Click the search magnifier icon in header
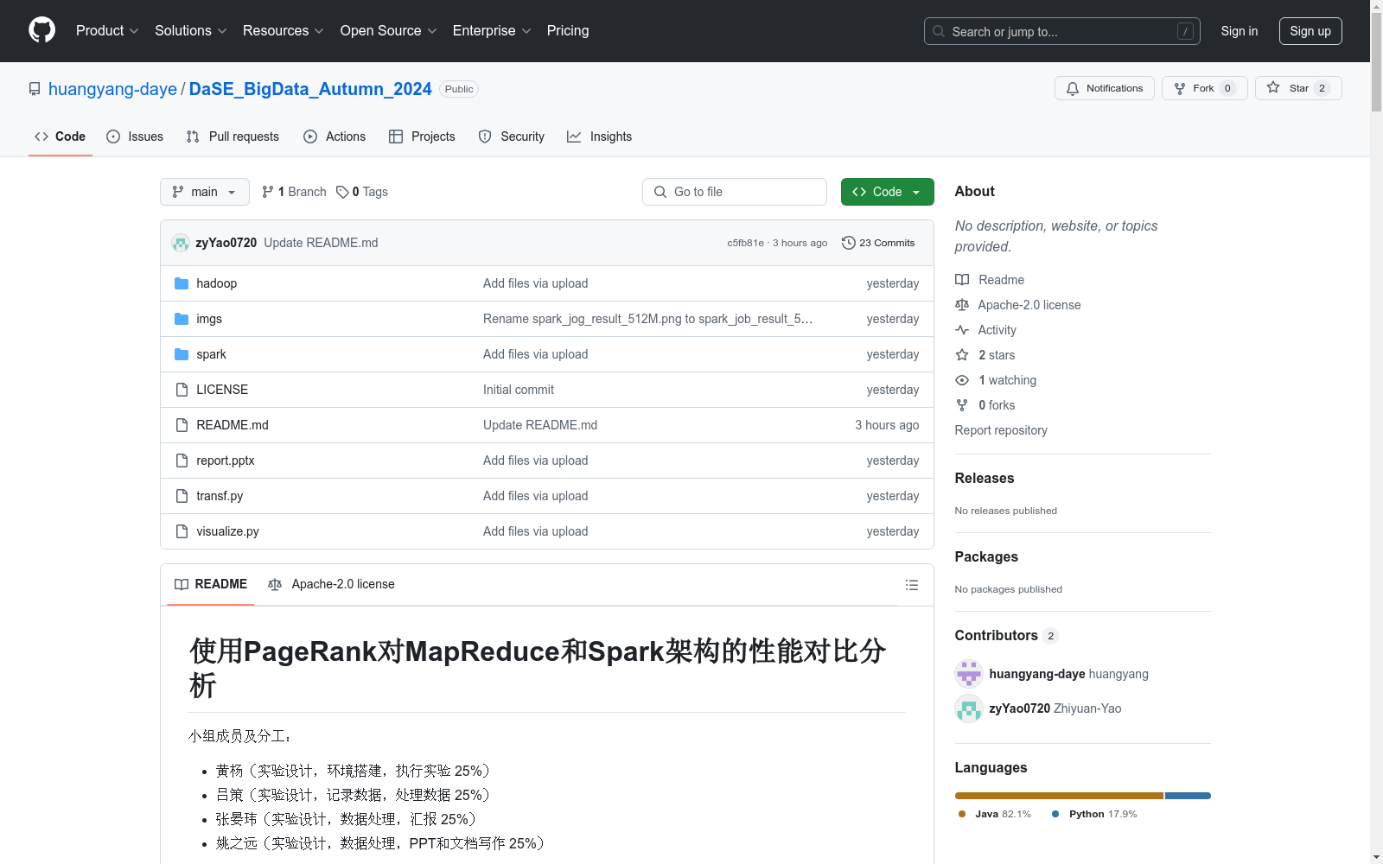This screenshot has height=864, width=1383. pos(939,31)
